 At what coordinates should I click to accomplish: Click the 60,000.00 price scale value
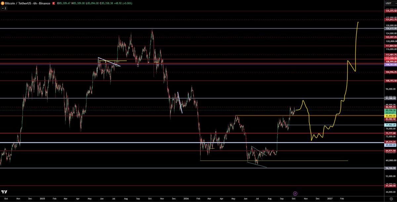click(x=391, y=161)
